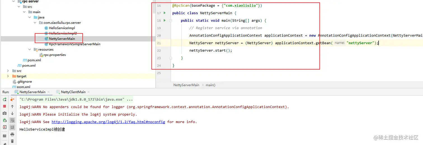Image resolution: width=423 pixels, height=145 pixels.
Task: Close the NettyClientMain run tab
Action: [x=89, y=92]
